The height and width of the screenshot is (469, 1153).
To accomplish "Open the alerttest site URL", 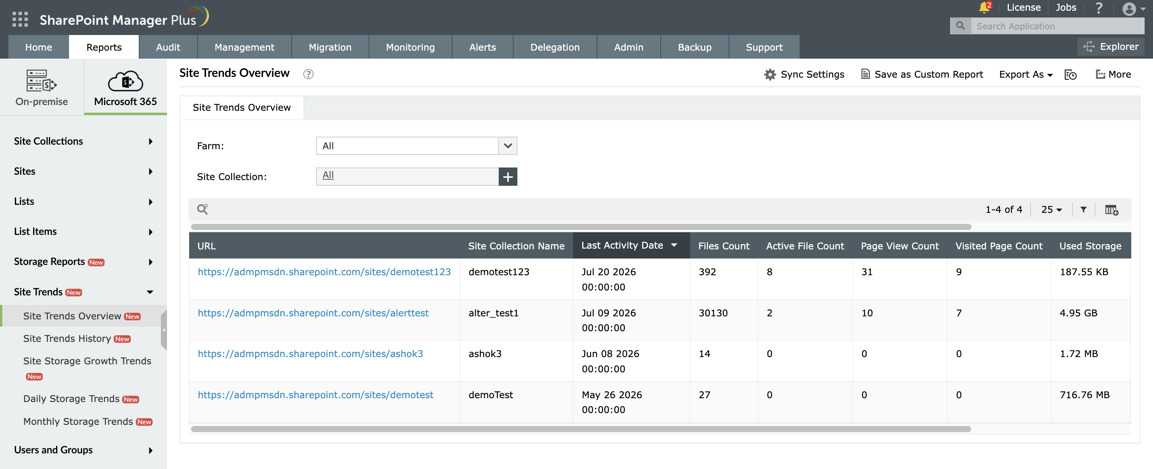I will [313, 313].
